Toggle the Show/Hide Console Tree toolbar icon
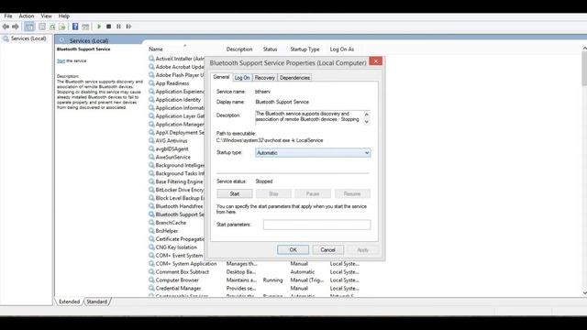This screenshot has width=587, height=330. 29,27
